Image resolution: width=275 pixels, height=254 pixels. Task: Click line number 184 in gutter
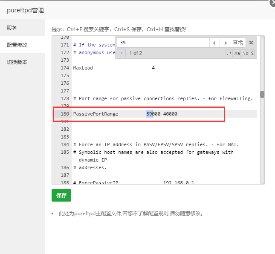click(x=65, y=144)
